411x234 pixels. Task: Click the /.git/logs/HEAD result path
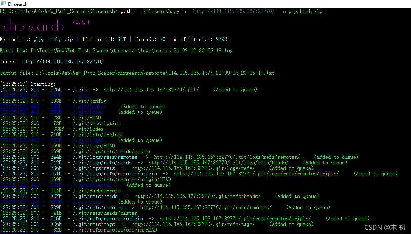pyautogui.click(x=94, y=146)
